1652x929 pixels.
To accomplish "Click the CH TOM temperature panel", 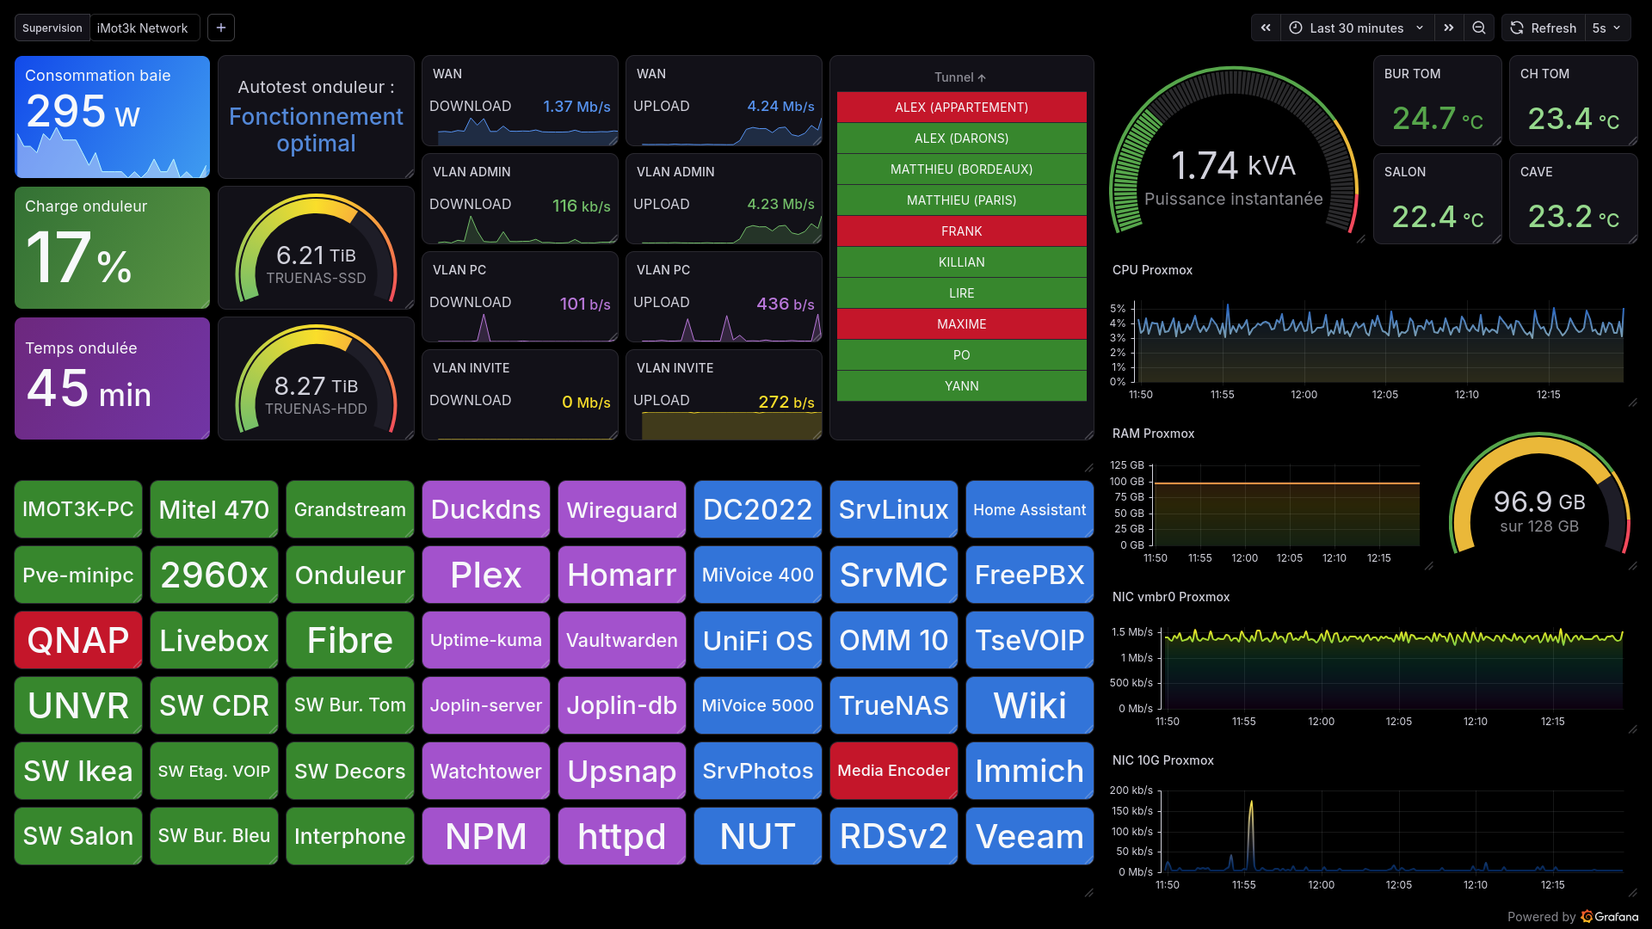I will (1574, 101).
